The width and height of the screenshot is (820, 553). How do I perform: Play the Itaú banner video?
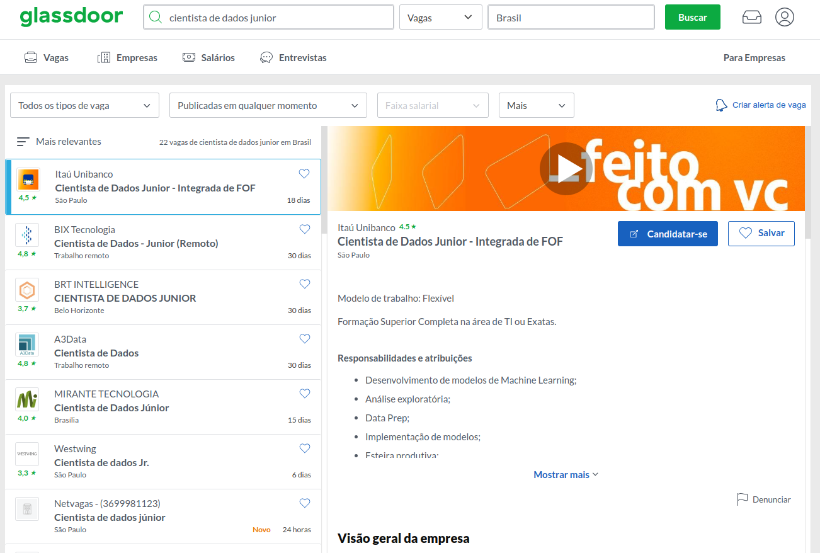[566, 169]
